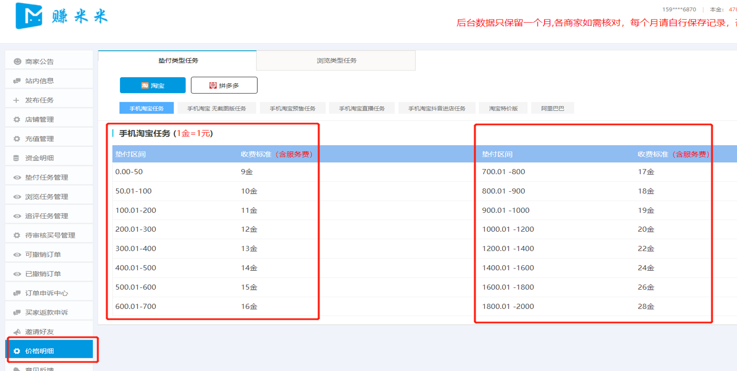Select 手机淘宝预售任务 sub-tab

point(293,108)
